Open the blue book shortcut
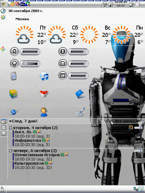145x193 pixels. click(x=80, y=94)
